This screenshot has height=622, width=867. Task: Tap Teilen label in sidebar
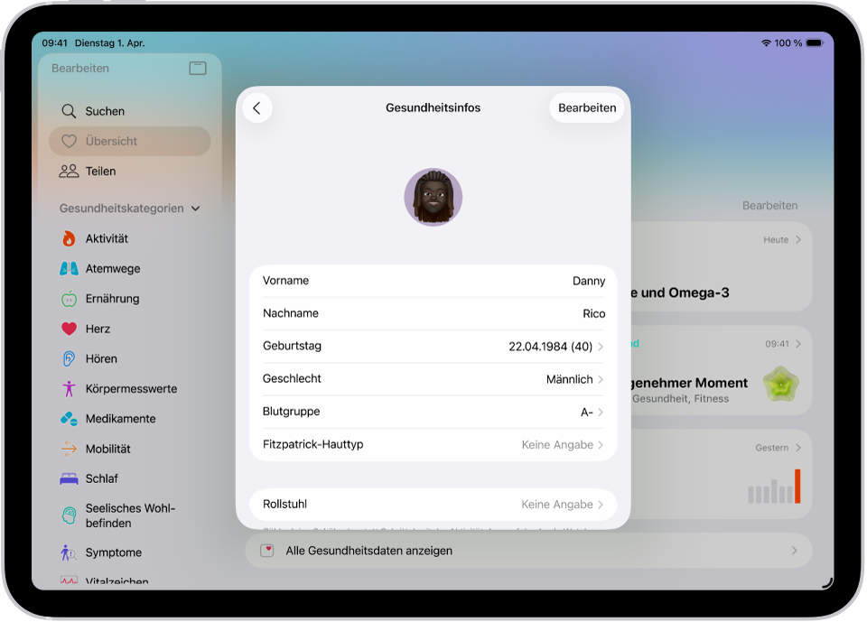100,171
